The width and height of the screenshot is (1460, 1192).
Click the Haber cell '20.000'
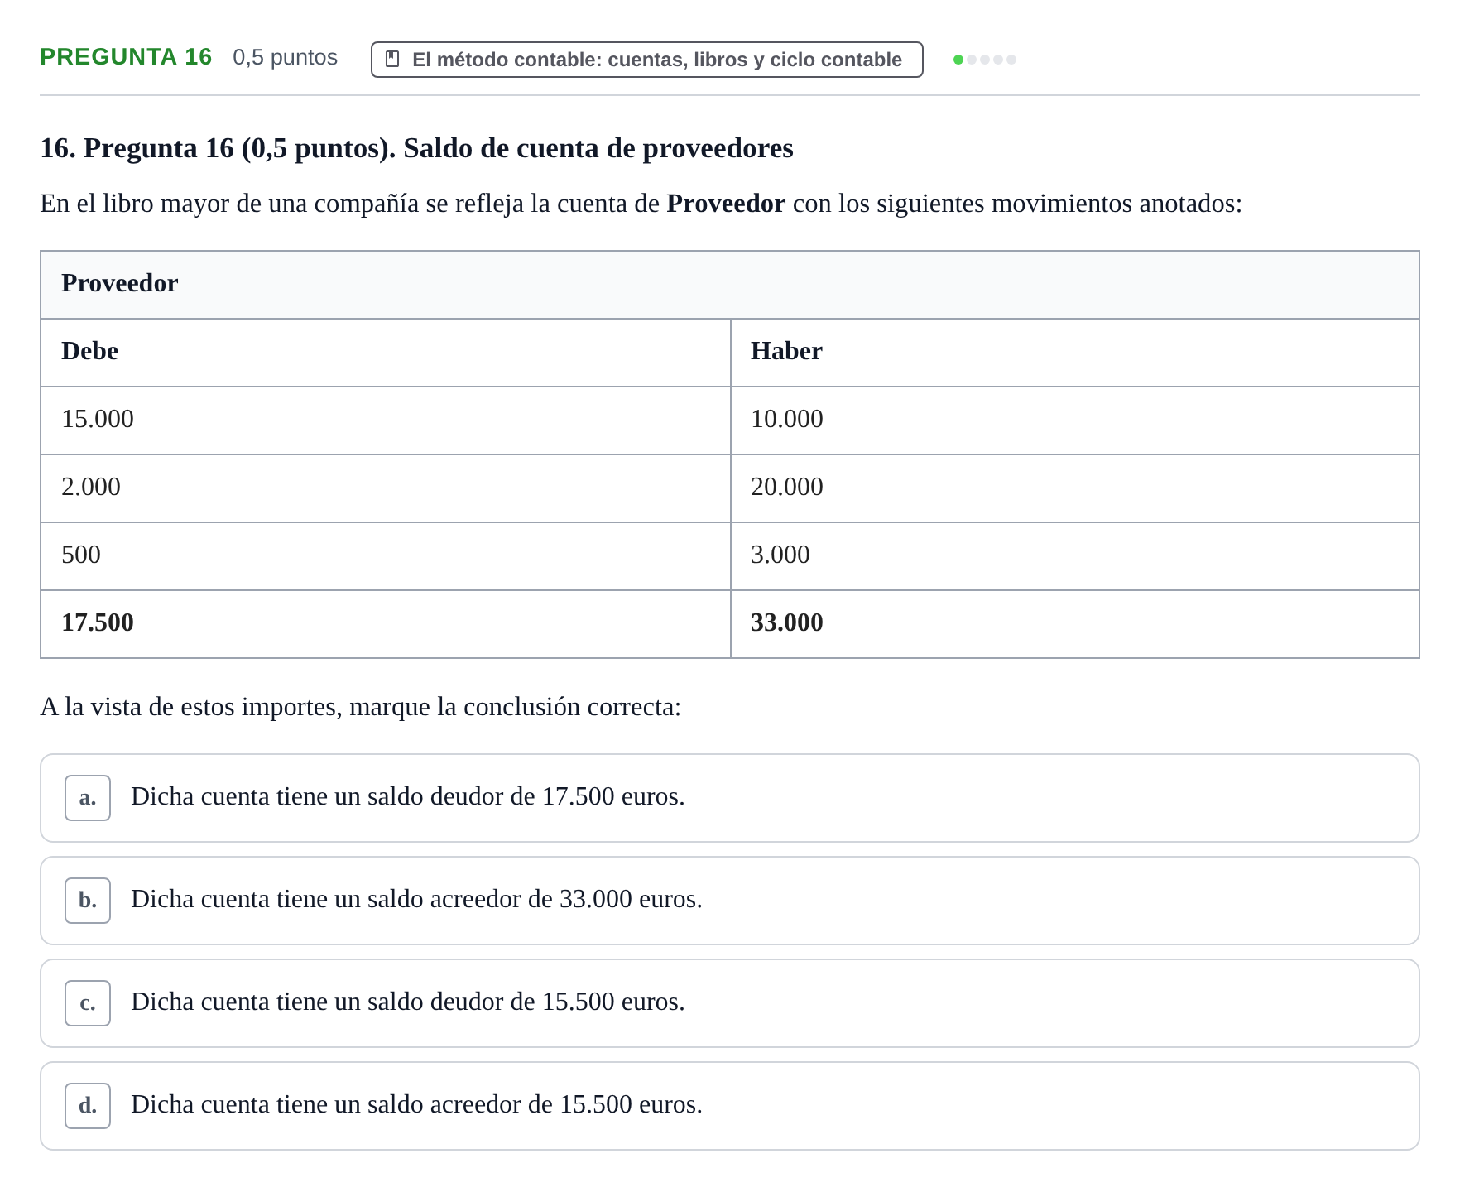(1075, 488)
